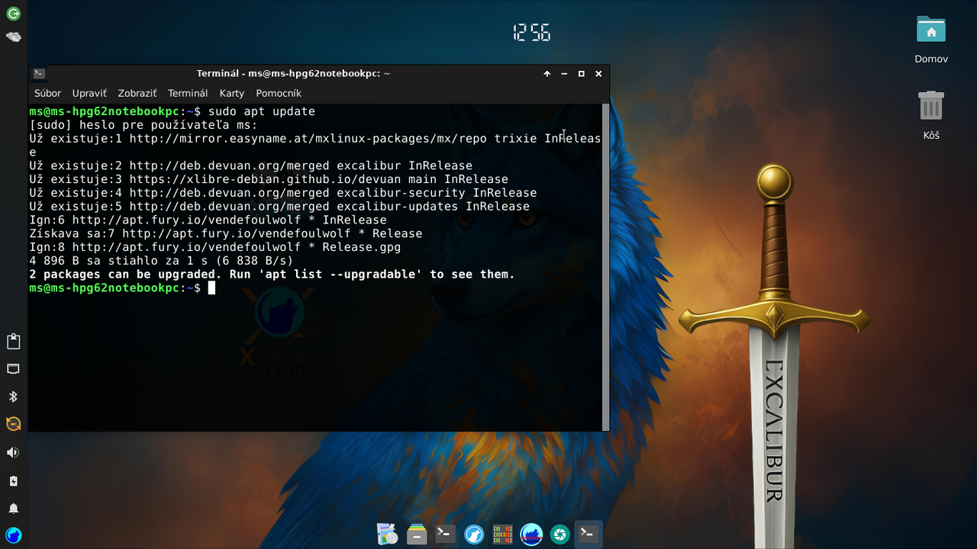Open the Súbor menu
The image size is (977, 549).
coord(47,93)
